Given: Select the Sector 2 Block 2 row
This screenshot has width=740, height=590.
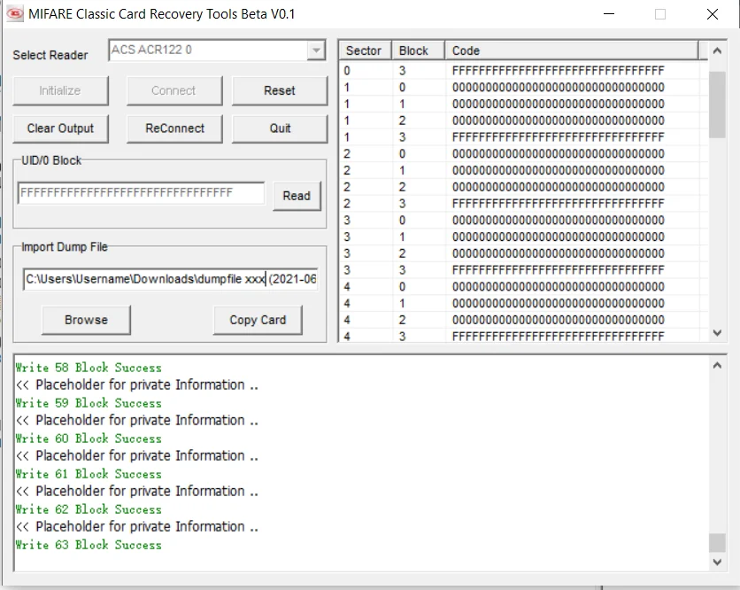Looking at the screenshot, I should point(524,187).
